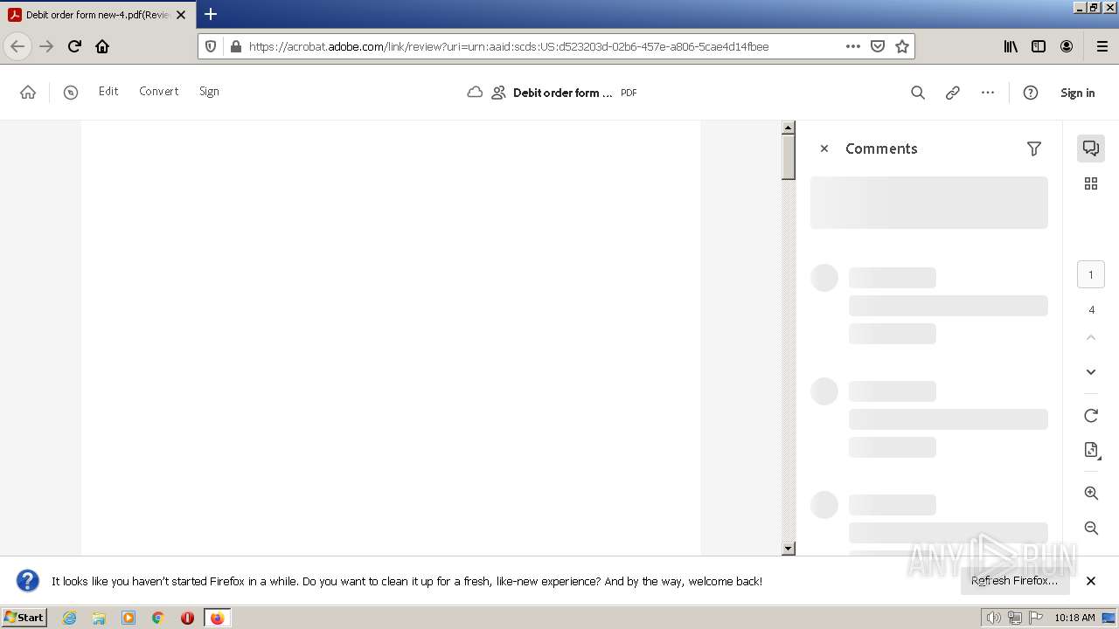Zoom in on the document

(1091, 494)
